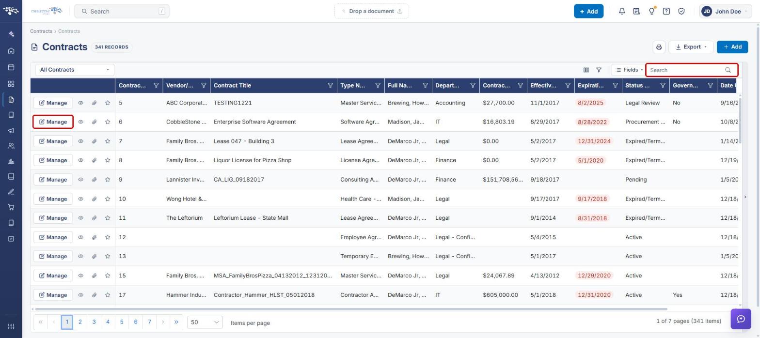Screen dimensions: 760x338
Task: Focus the grid Search field
Action: [x=692, y=70]
